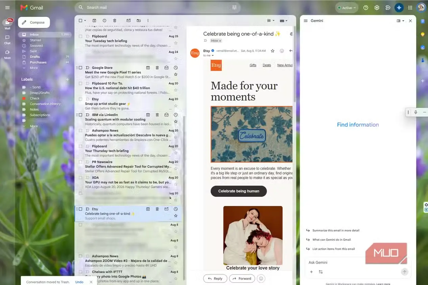The image size is (428, 285).
Task: Archive the IBM via LinkedIn email row
Action: click(x=148, y=115)
